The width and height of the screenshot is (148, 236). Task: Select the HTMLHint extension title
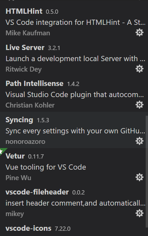[24, 11]
